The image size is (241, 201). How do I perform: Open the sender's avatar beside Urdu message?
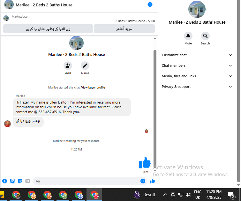tap(7, 124)
